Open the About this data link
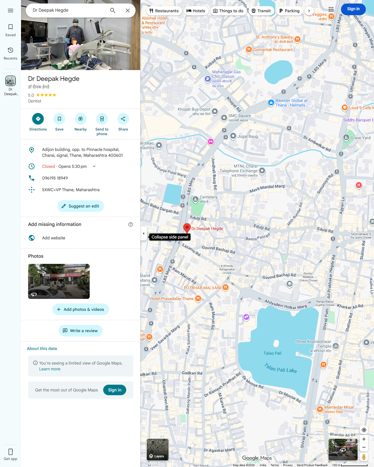 42,348
